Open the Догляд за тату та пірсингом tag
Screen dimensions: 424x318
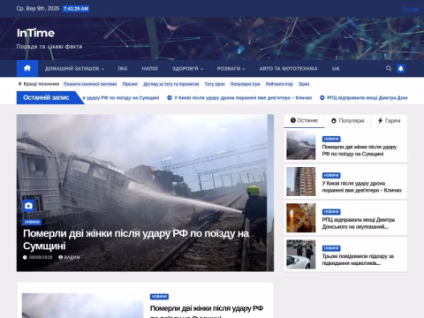tap(171, 84)
